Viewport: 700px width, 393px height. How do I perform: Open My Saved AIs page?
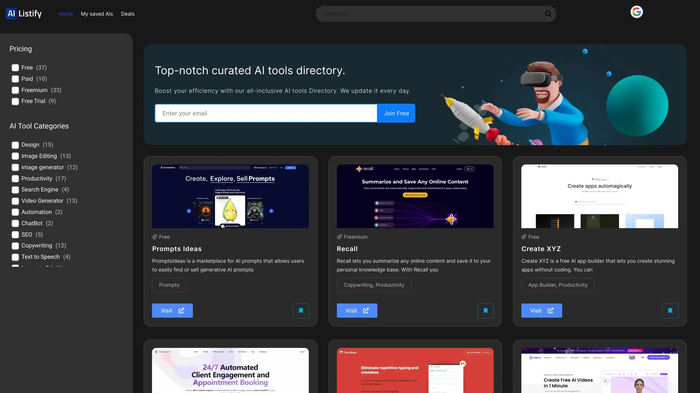pyautogui.click(x=97, y=14)
